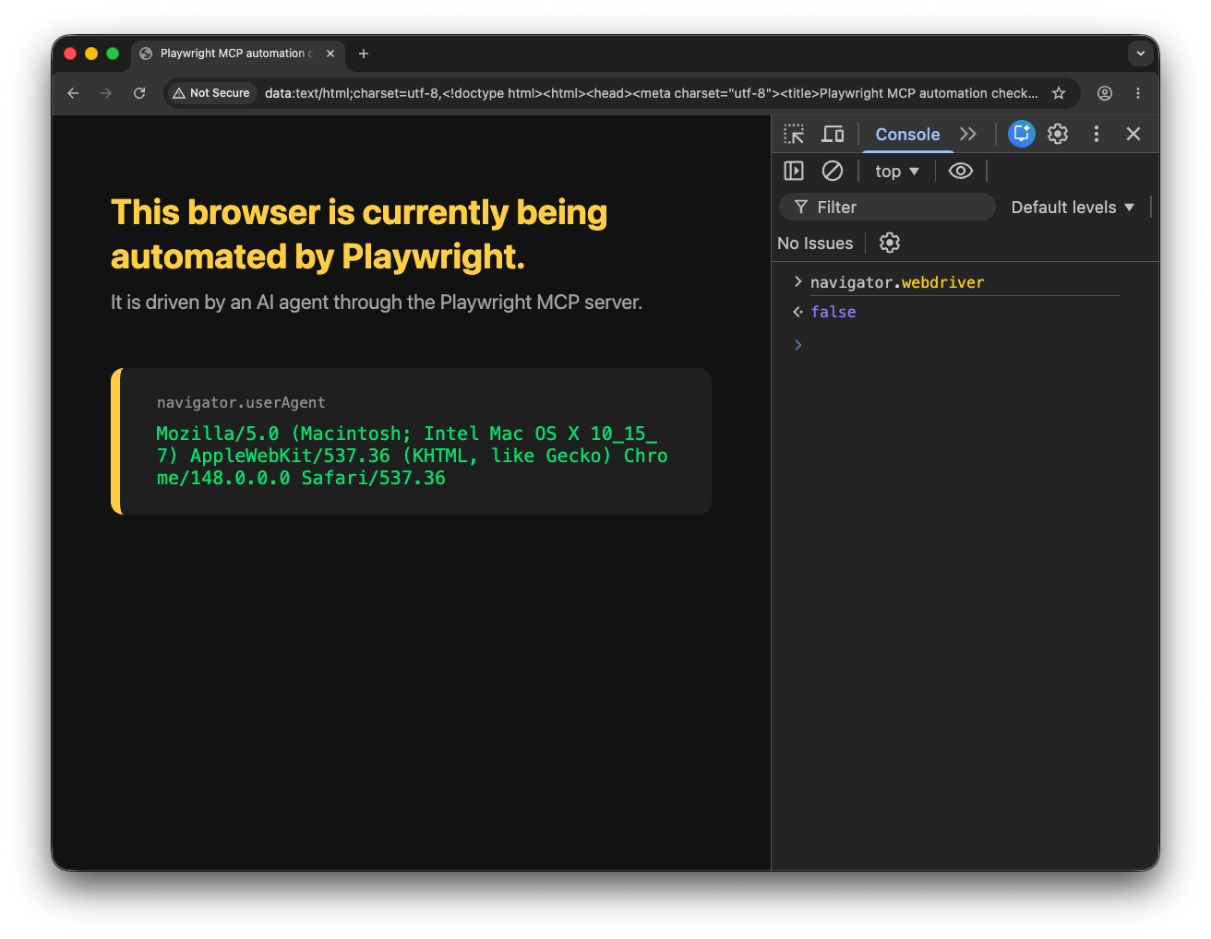Click the false console result

click(833, 312)
